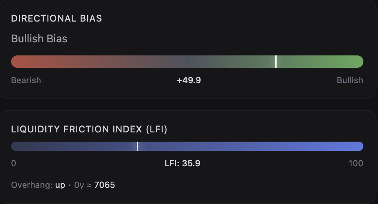Select the +49.9 bias value
Viewport: 378px width, 204px height.
point(189,80)
